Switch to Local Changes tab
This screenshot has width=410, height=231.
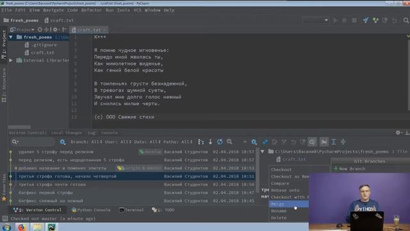click(x=67, y=133)
